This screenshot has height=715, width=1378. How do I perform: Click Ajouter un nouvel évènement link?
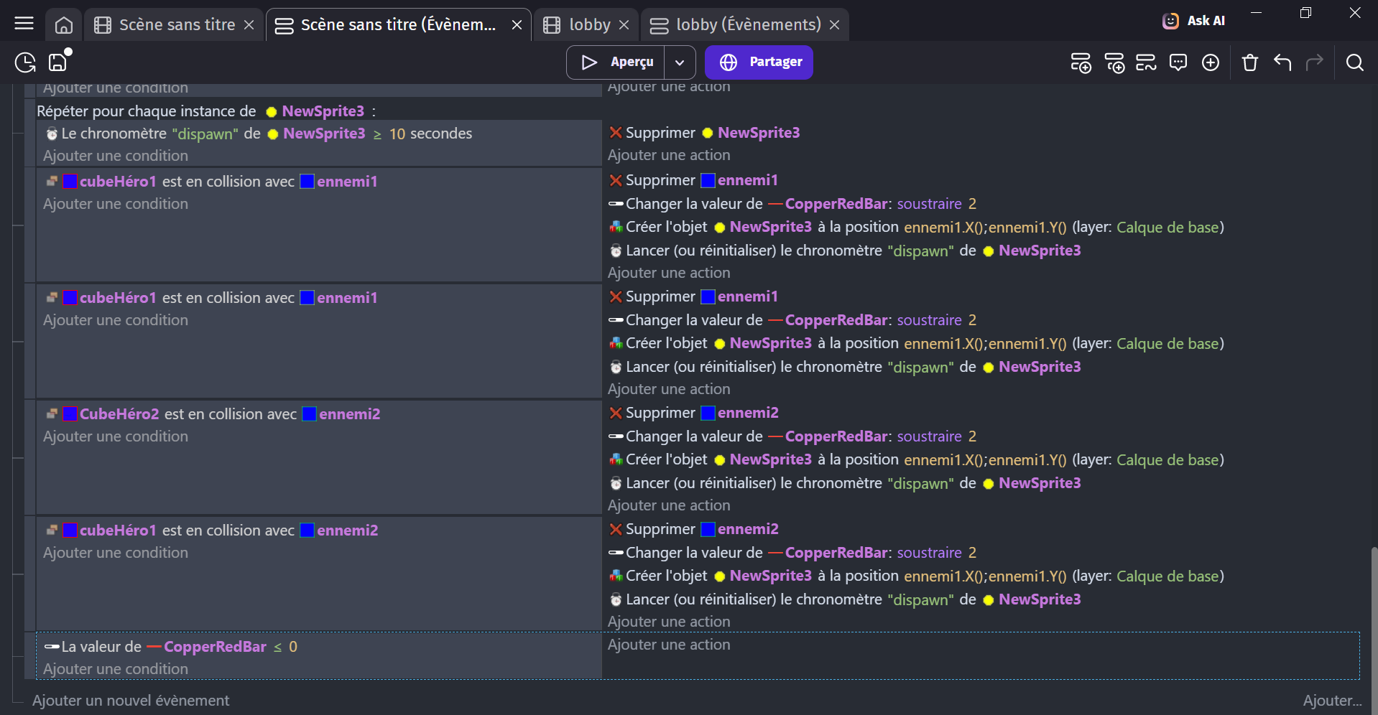[131, 701]
